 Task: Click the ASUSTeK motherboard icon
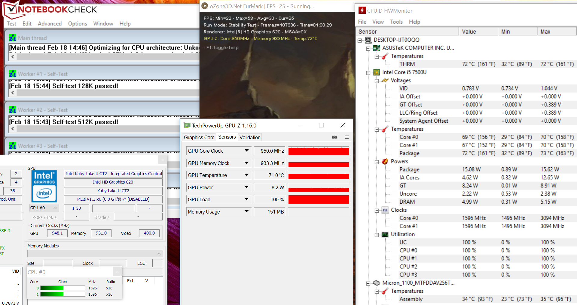(x=377, y=48)
